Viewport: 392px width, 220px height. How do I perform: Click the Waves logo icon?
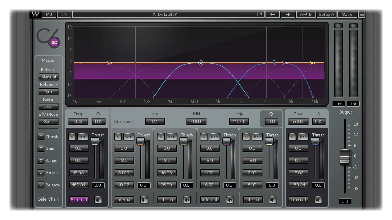pyautogui.click(x=35, y=14)
